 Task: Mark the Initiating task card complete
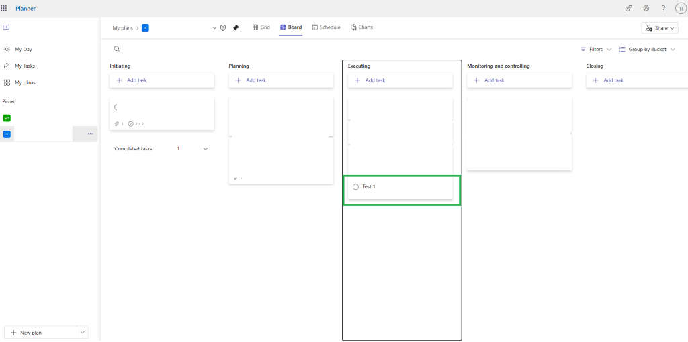coord(116,107)
